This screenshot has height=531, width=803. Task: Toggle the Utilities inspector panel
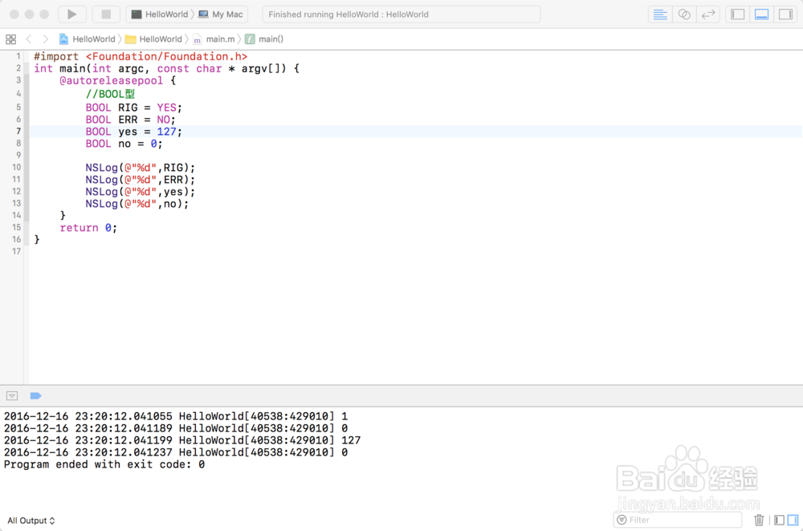785,14
